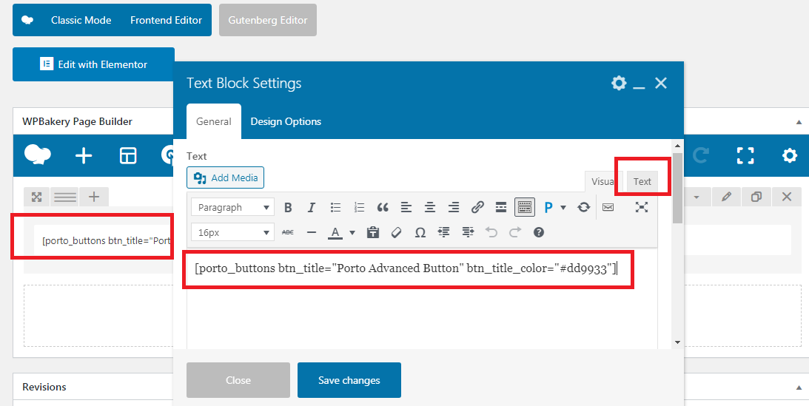Insert special character omega

click(420, 232)
